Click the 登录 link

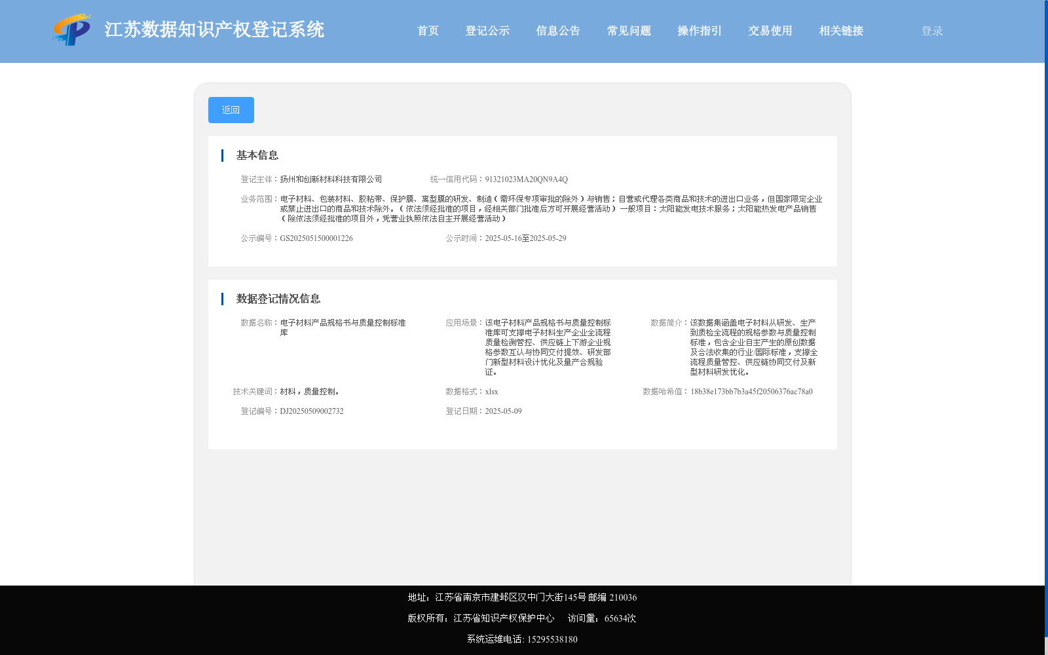click(932, 31)
